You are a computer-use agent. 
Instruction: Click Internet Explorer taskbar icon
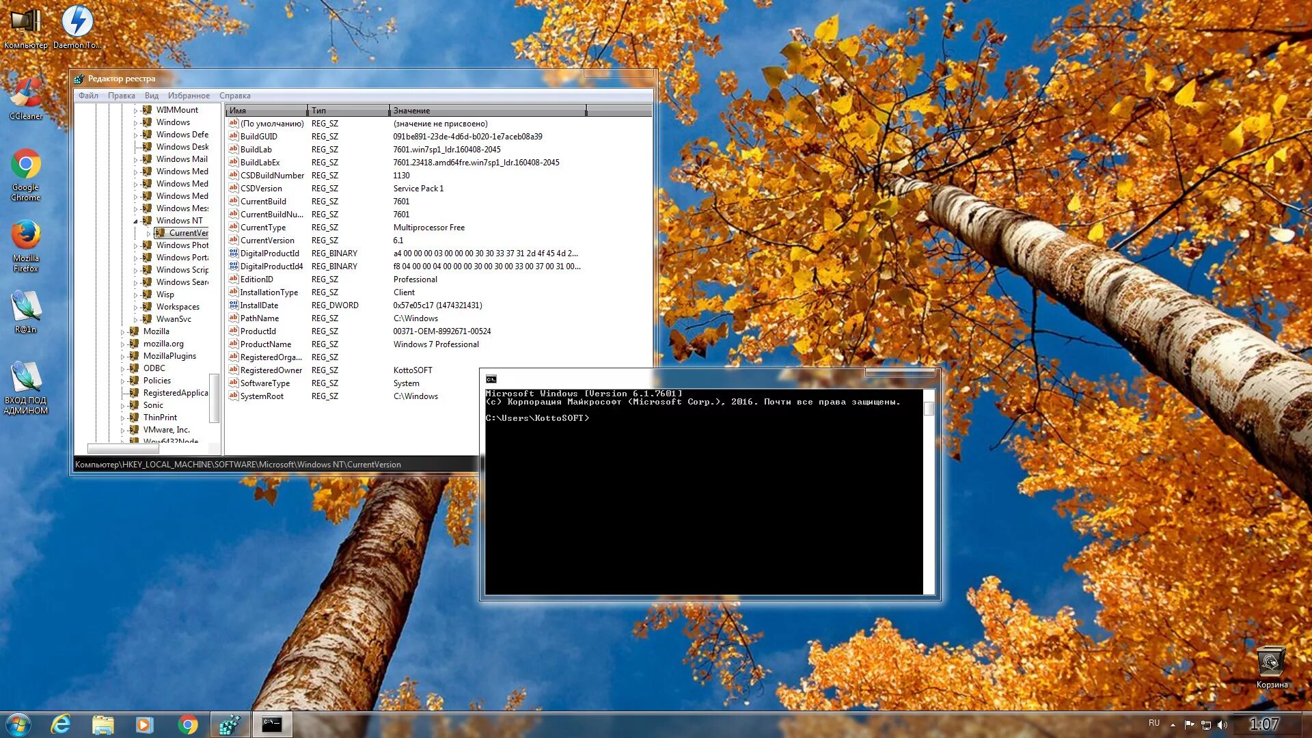pos(61,724)
